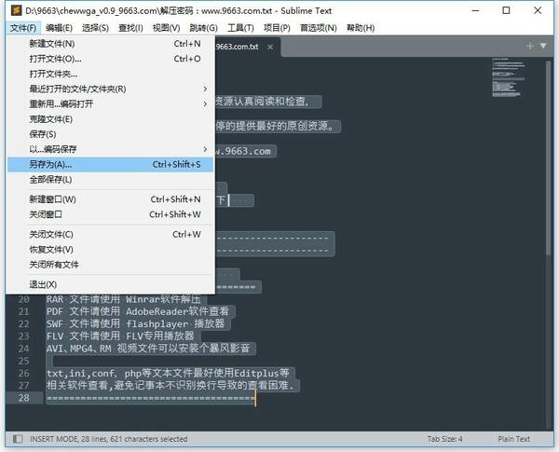Open the 首选项(N) menu
This screenshot has height=452, width=559.
coord(319,28)
